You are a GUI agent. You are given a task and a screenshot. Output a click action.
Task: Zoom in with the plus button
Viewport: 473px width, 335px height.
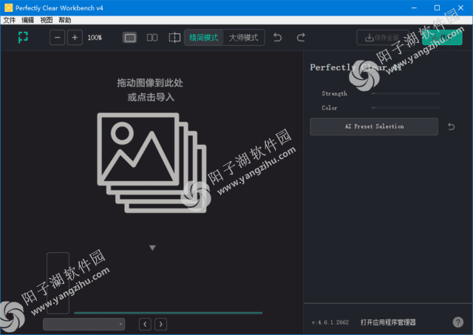pyautogui.click(x=75, y=38)
